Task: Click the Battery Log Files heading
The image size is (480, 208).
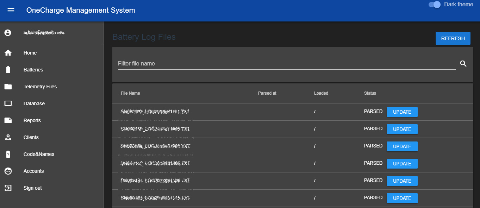Action: tap(144, 37)
